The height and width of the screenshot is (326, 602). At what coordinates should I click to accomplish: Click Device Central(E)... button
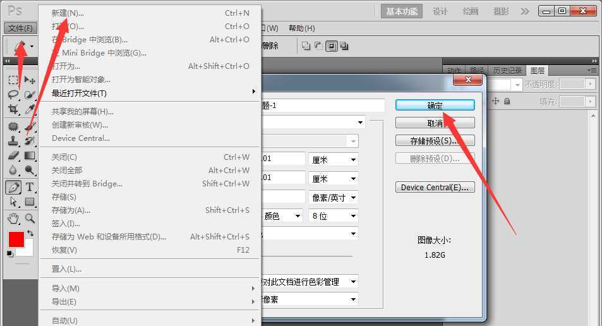point(435,187)
